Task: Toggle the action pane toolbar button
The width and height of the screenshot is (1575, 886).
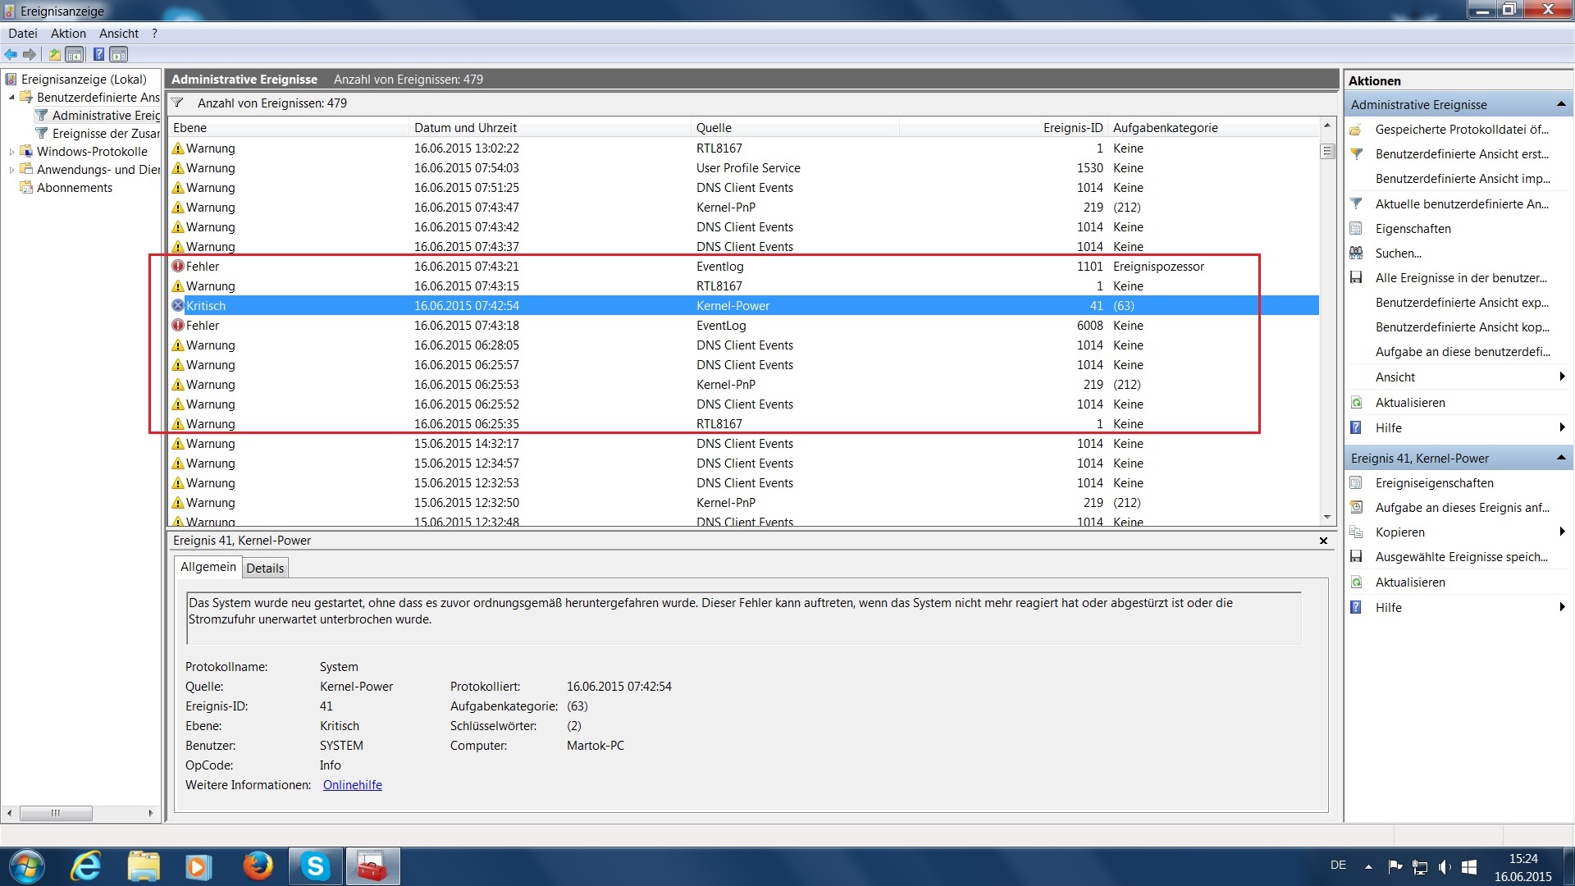Action: coord(119,55)
